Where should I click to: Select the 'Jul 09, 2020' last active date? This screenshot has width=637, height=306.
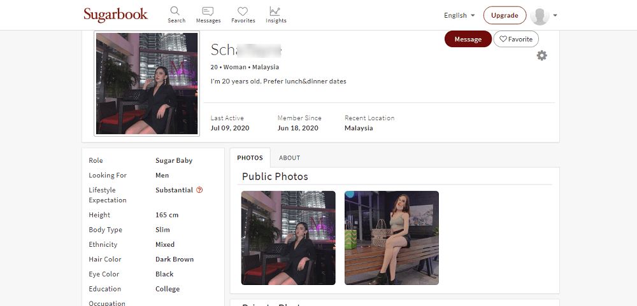(x=230, y=129)
